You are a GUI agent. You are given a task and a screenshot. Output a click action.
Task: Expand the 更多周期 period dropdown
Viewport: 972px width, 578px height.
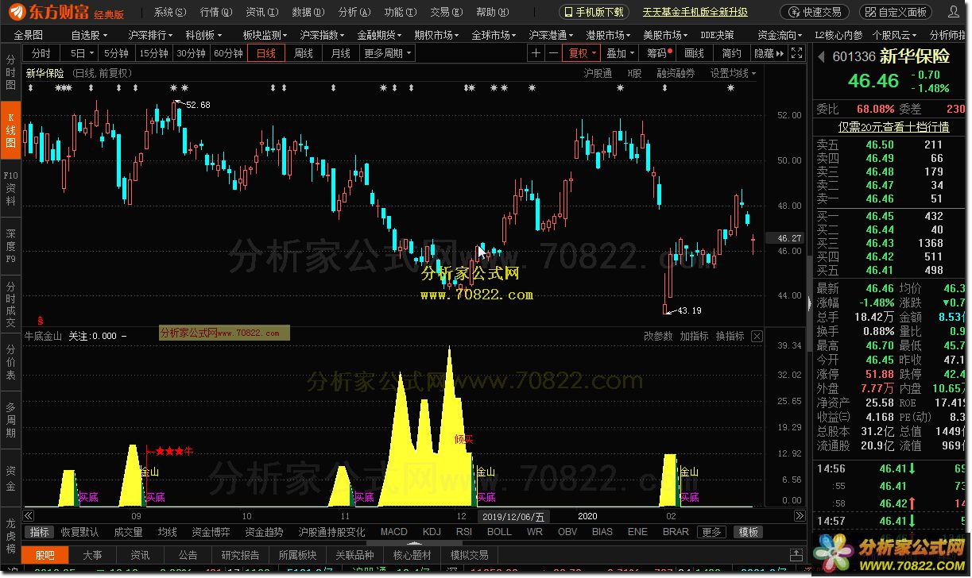[x=388, y=53]
